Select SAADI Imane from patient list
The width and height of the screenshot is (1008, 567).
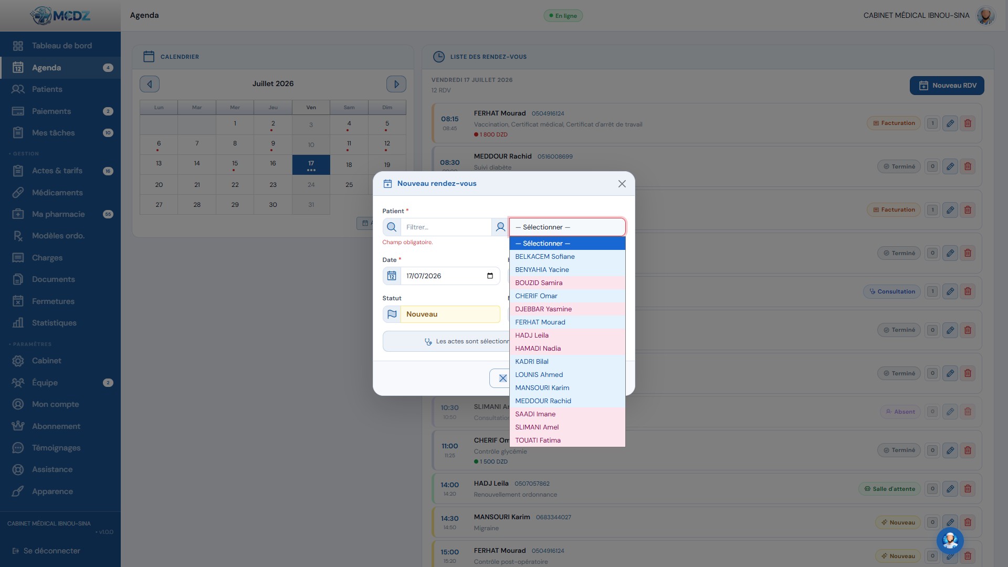(x=568, y=414)
